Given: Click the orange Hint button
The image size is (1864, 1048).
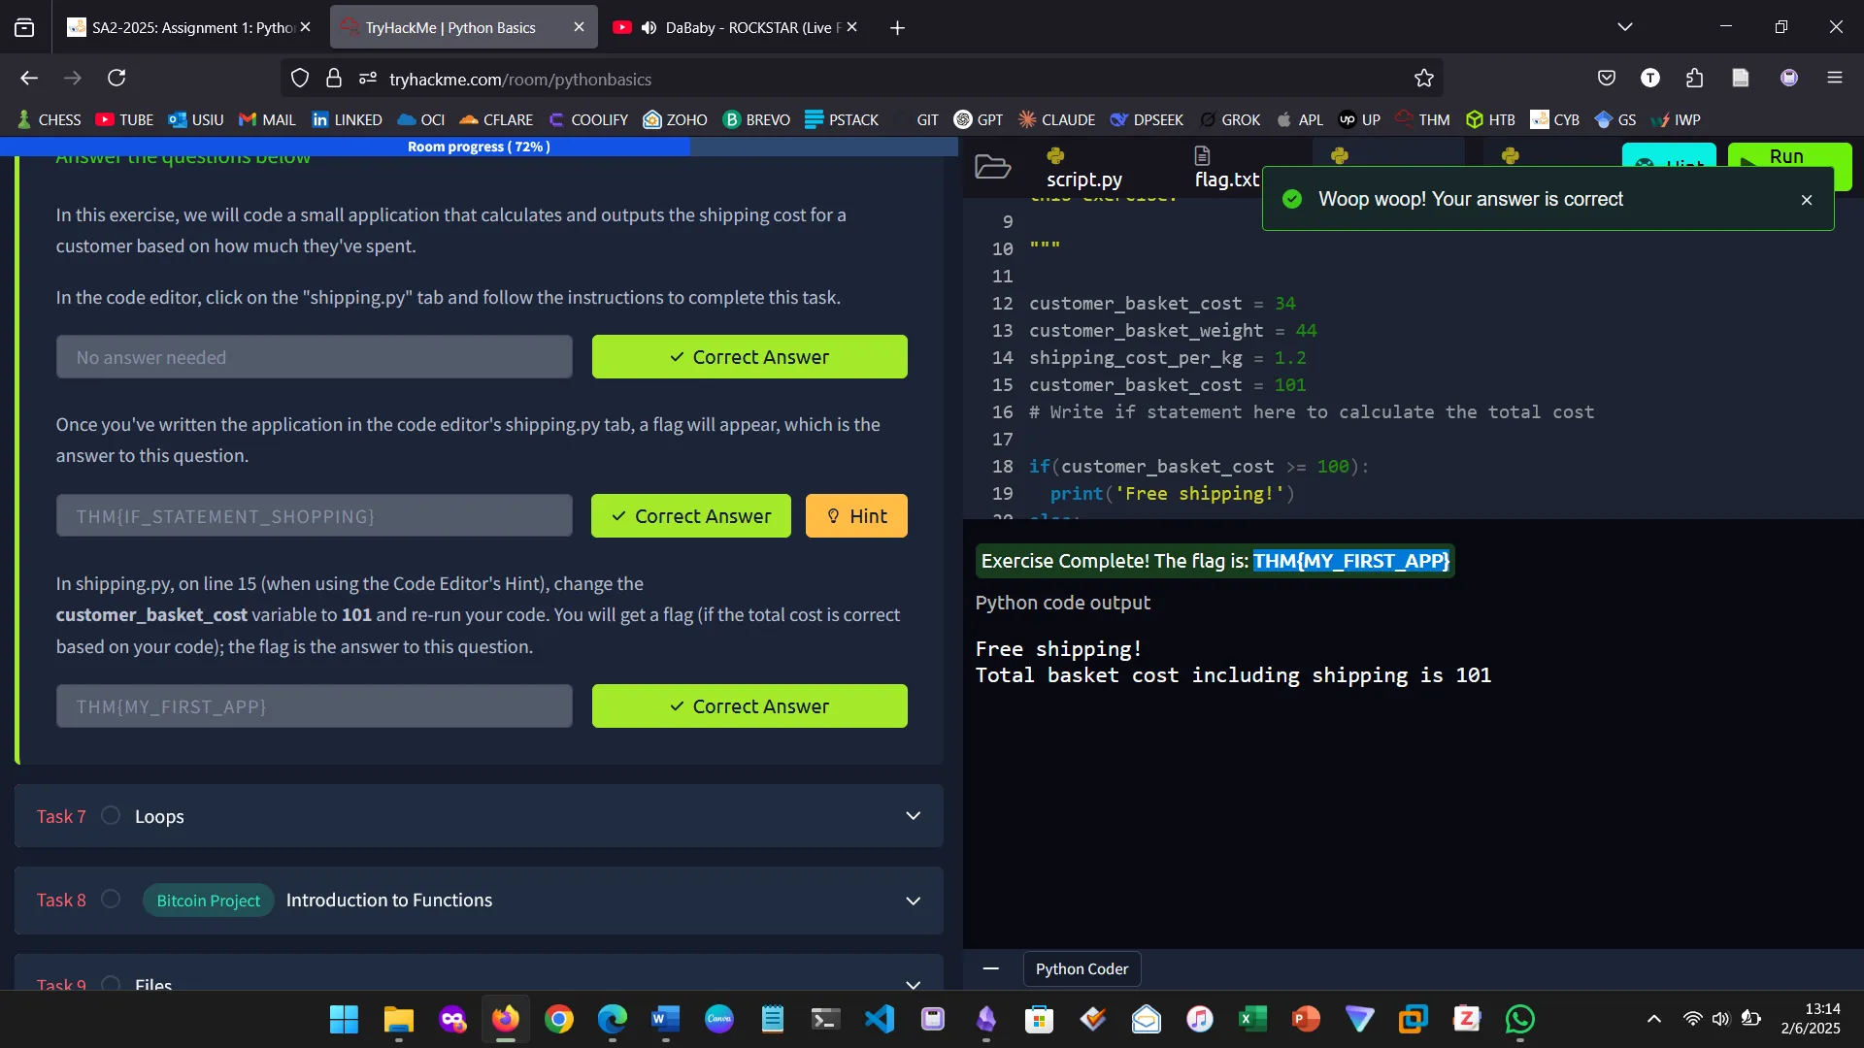Looking at the screenshot, I should [855, 516].
